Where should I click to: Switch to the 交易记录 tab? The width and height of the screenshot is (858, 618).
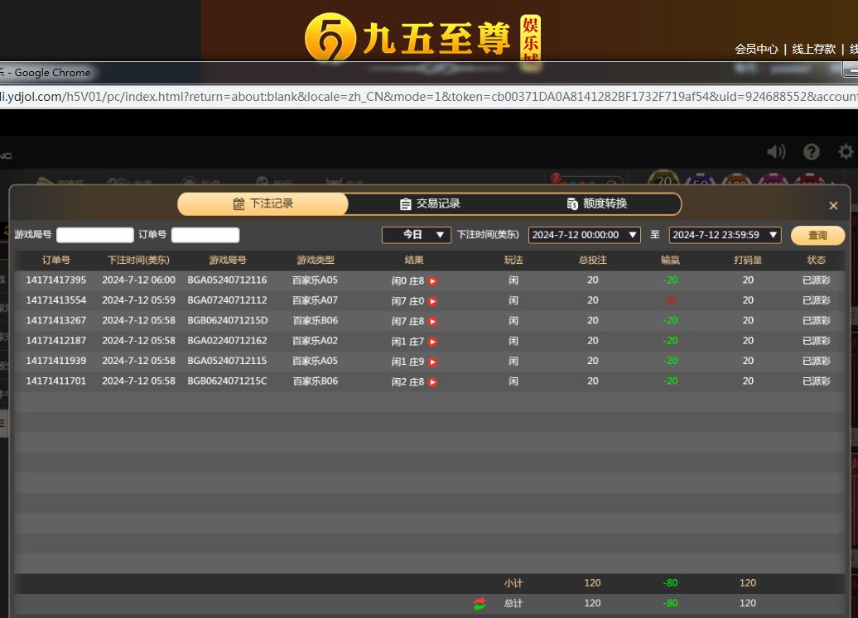430,204
